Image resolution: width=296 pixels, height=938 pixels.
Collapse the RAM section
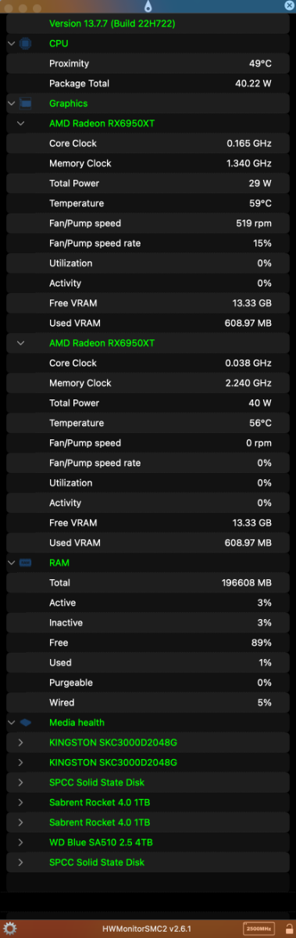pos(10,563)
